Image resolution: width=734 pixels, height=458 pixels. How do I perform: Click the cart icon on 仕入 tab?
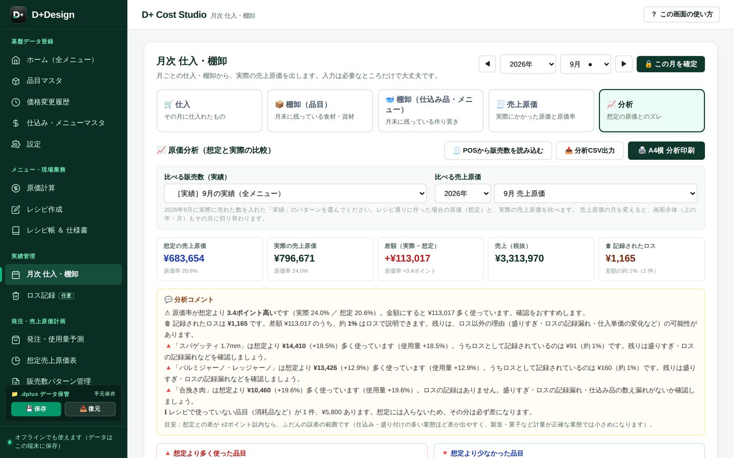click(169, 104)
